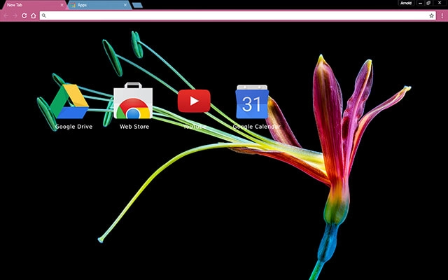Click the Google Drive label

click(73, 127)
